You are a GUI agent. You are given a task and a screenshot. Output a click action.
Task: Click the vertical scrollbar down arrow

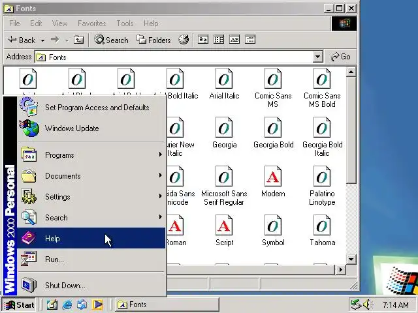(x=351, y=259)
